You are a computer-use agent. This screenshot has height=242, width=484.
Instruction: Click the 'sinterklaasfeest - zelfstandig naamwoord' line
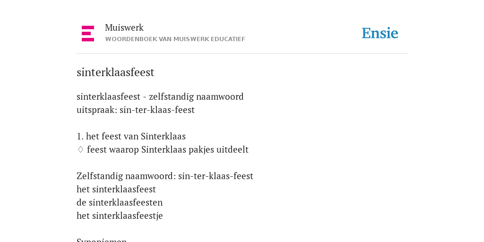[x=160, y=96]
